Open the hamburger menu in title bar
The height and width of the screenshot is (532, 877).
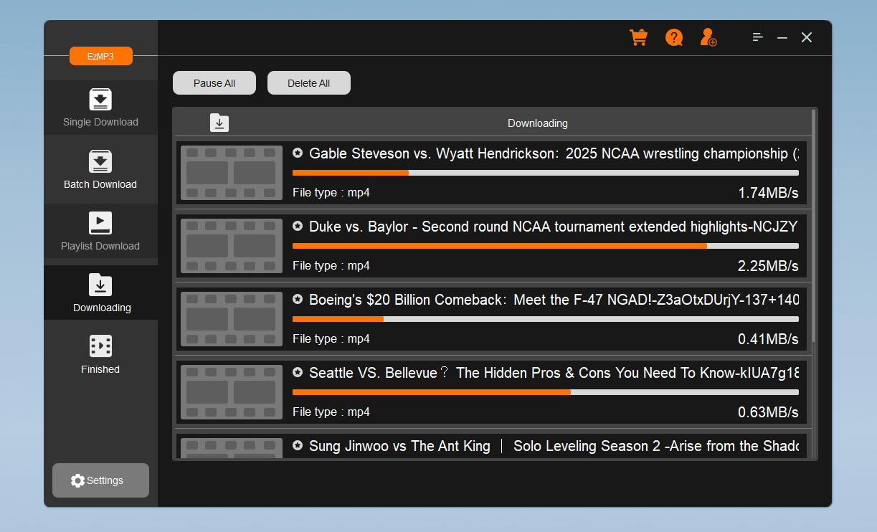[x=757, y=37]
